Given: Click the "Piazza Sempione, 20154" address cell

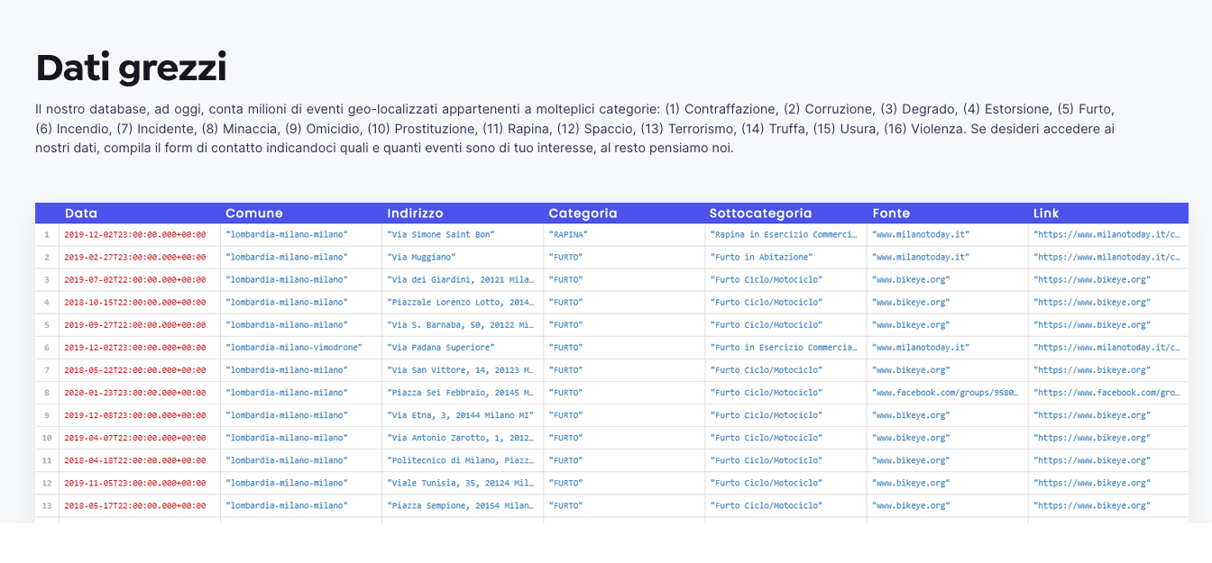Looking at the screenshot, I should coord(463,505).
